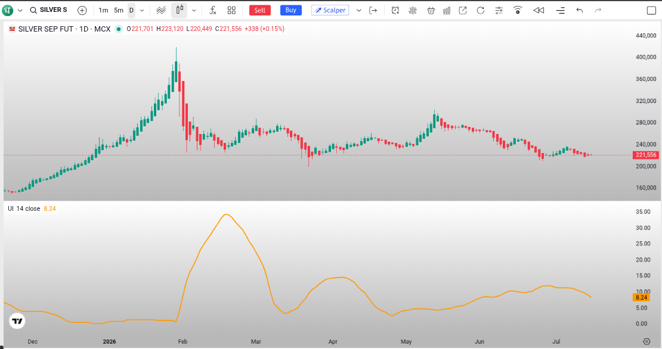The image size is (662, 349).
Task: Expand the chart type dropdown arrow
Action: (194, 10)
